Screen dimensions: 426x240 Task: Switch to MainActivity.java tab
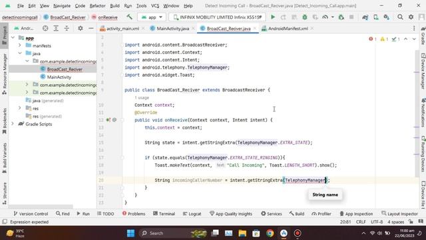point(173,28)
